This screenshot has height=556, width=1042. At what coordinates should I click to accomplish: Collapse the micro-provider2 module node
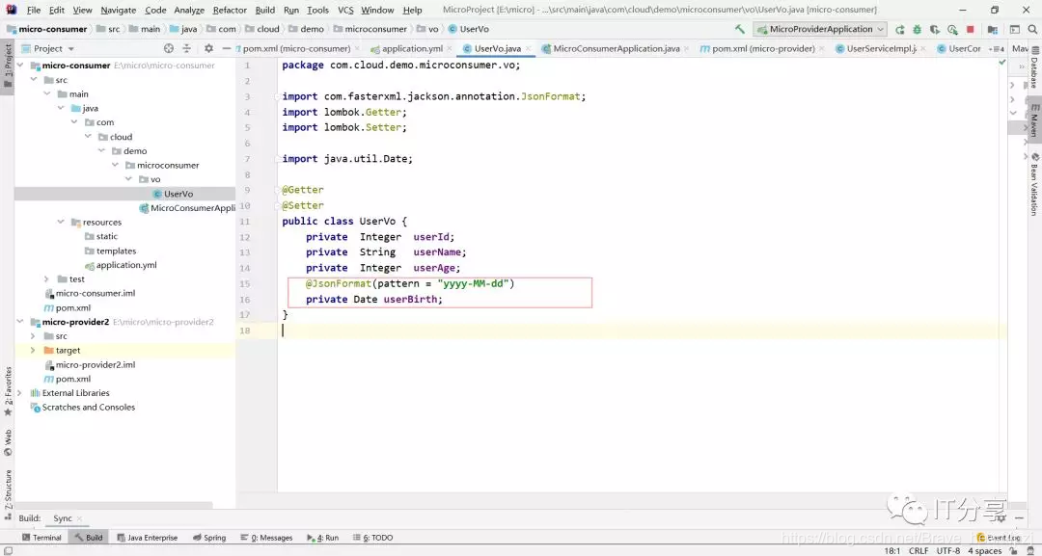coord(20,322)
